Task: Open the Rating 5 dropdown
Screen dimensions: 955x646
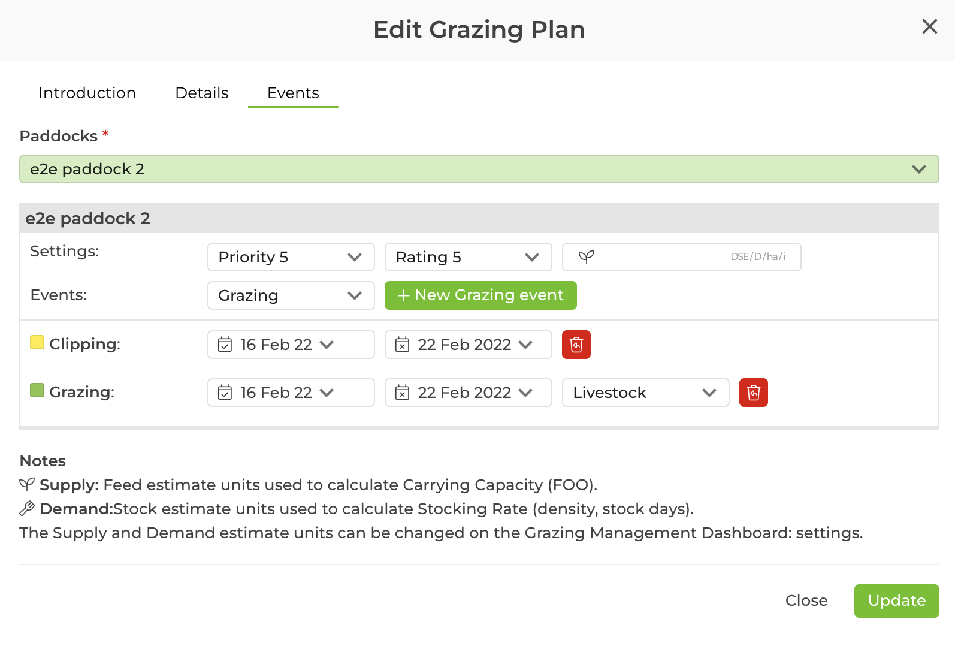Action: [468, 257]
